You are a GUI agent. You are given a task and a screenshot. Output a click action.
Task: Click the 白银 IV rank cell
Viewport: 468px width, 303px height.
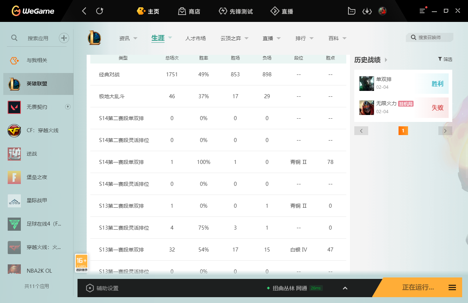click(x=299, y=250)
